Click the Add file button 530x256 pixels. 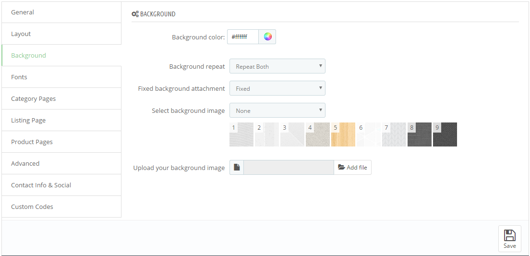[352, 168]
